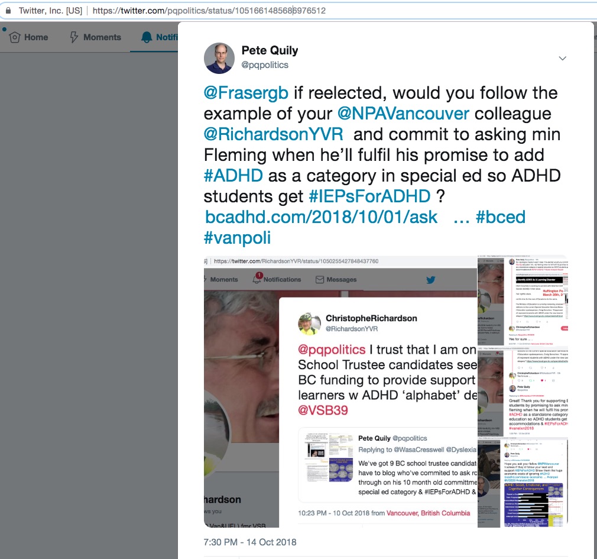Click the browser lock security icon
This screenshot has height=559, width=597.
(x=8, y=10)
